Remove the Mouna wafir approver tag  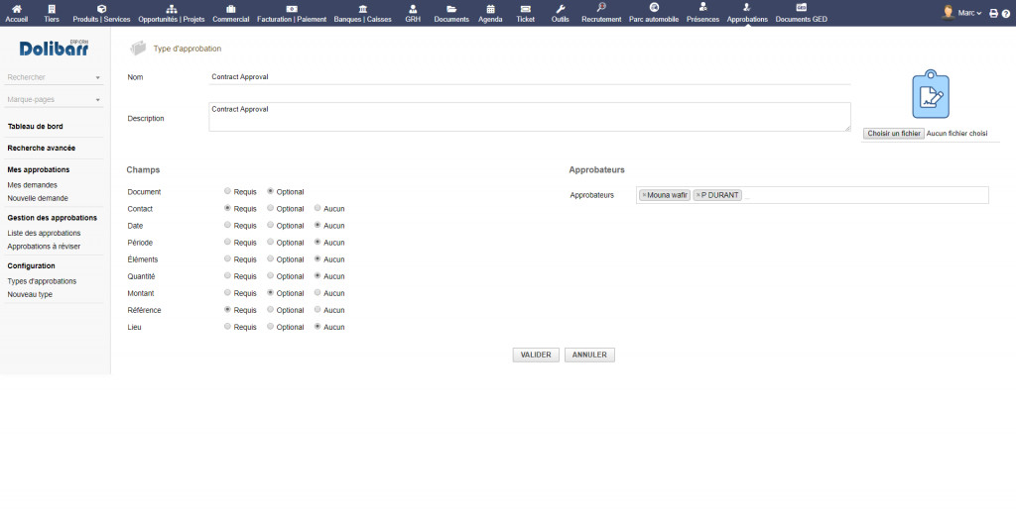point(644,195)
